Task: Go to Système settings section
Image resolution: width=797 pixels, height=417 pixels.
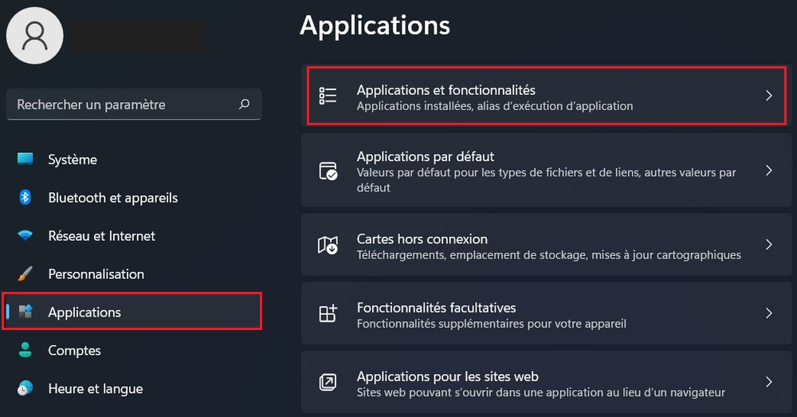Action: [x=73, y=159]
